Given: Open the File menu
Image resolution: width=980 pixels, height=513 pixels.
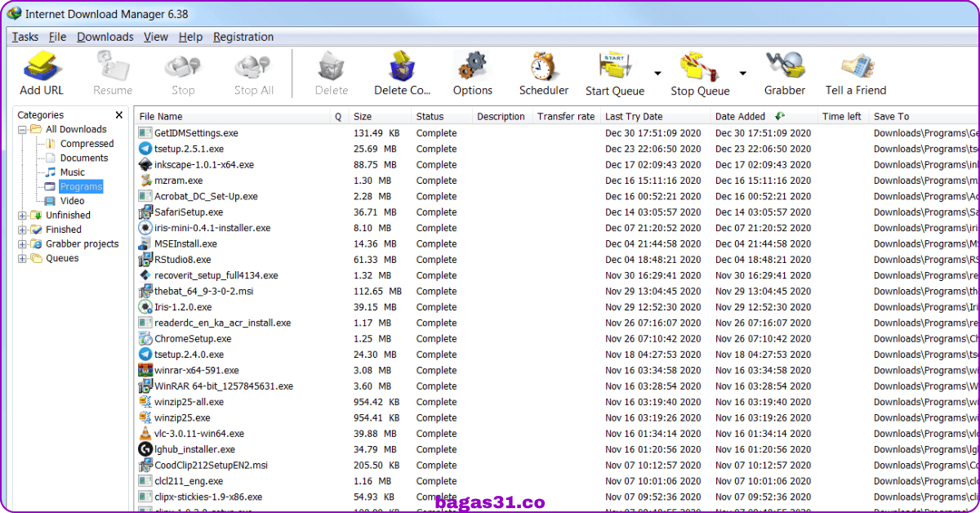Looking at the screenshot, I should (57, 37).
